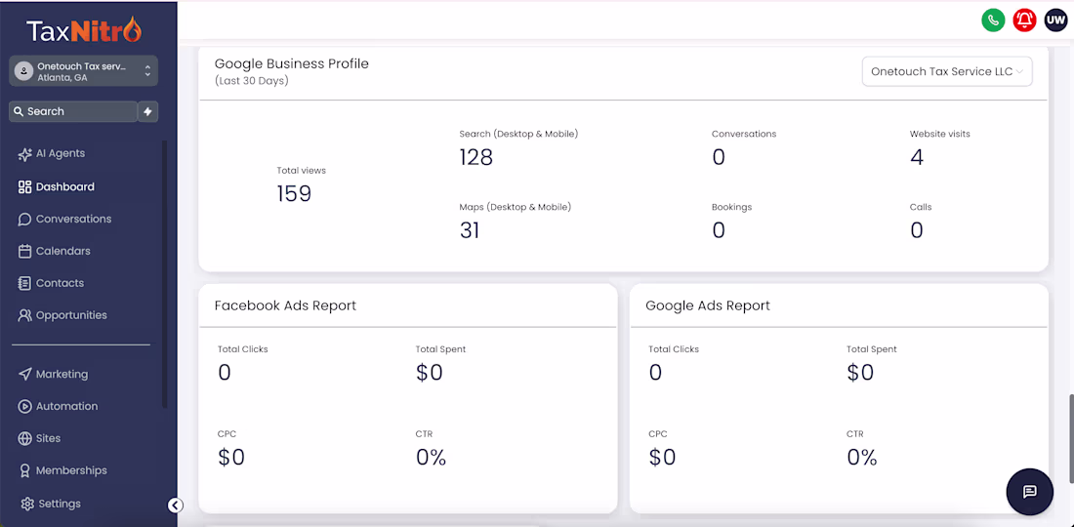Click the Contacts book icon

click(24, 283)
